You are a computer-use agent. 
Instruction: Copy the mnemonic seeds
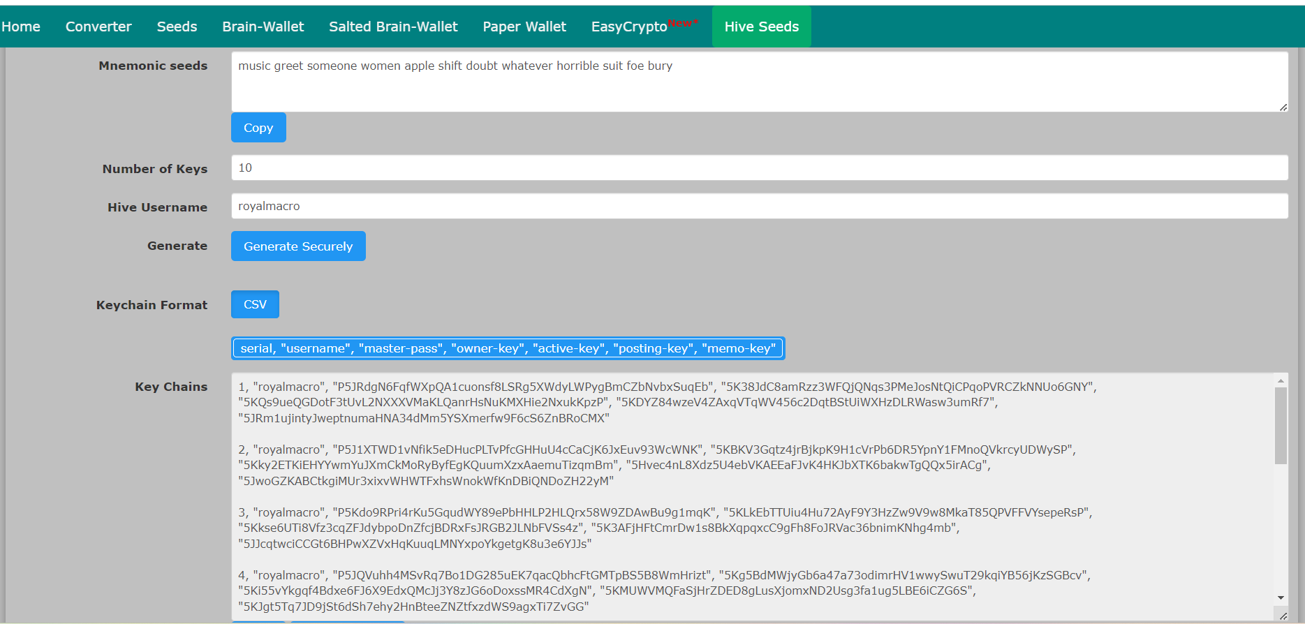click(x=258, y=128)
